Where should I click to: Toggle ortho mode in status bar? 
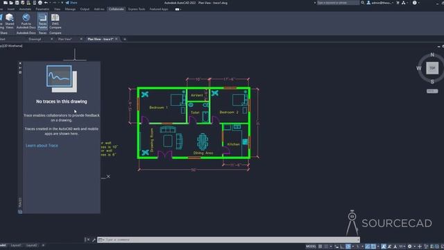click(342, 247)
